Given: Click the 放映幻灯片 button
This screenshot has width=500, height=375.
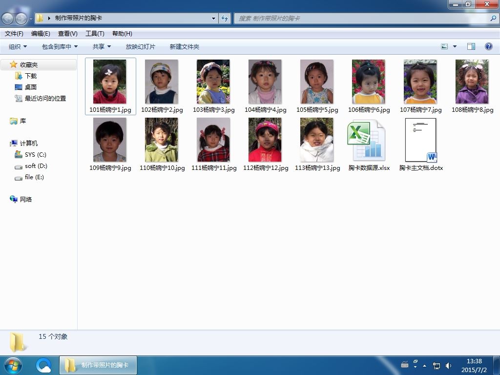Looking at the screenshot, I should pyautogui.click(x=140, y=46).
